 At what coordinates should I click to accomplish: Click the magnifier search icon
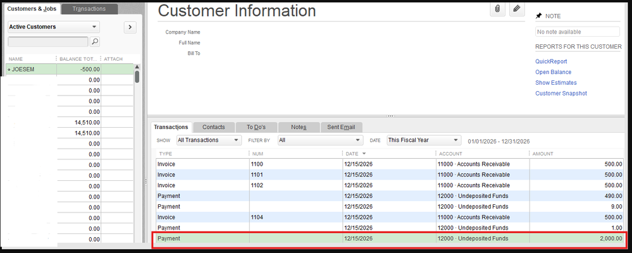[95, 41]
